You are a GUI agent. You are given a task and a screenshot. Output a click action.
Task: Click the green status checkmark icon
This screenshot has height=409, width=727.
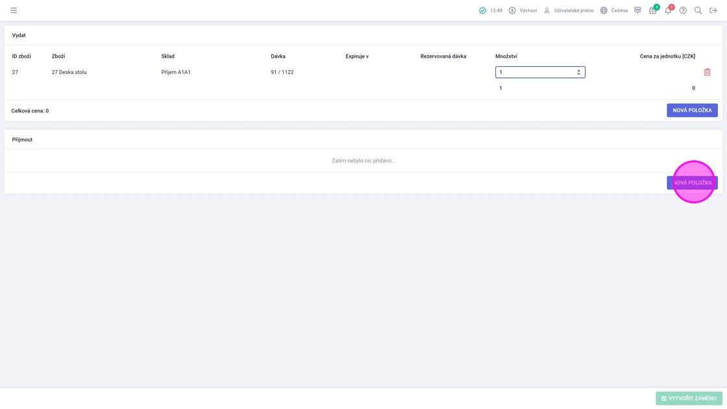click(483, 10)
